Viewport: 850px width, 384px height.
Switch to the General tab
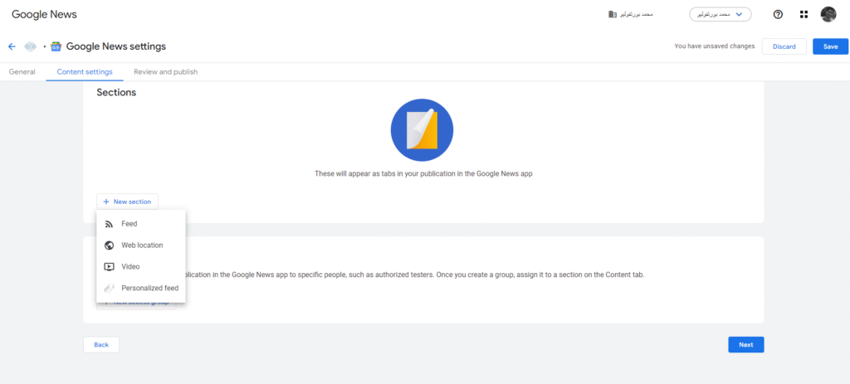click(x=22, y=71)
